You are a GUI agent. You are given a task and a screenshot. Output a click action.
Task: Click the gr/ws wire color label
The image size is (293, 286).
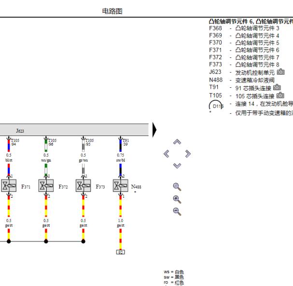[x=84, y=160]
